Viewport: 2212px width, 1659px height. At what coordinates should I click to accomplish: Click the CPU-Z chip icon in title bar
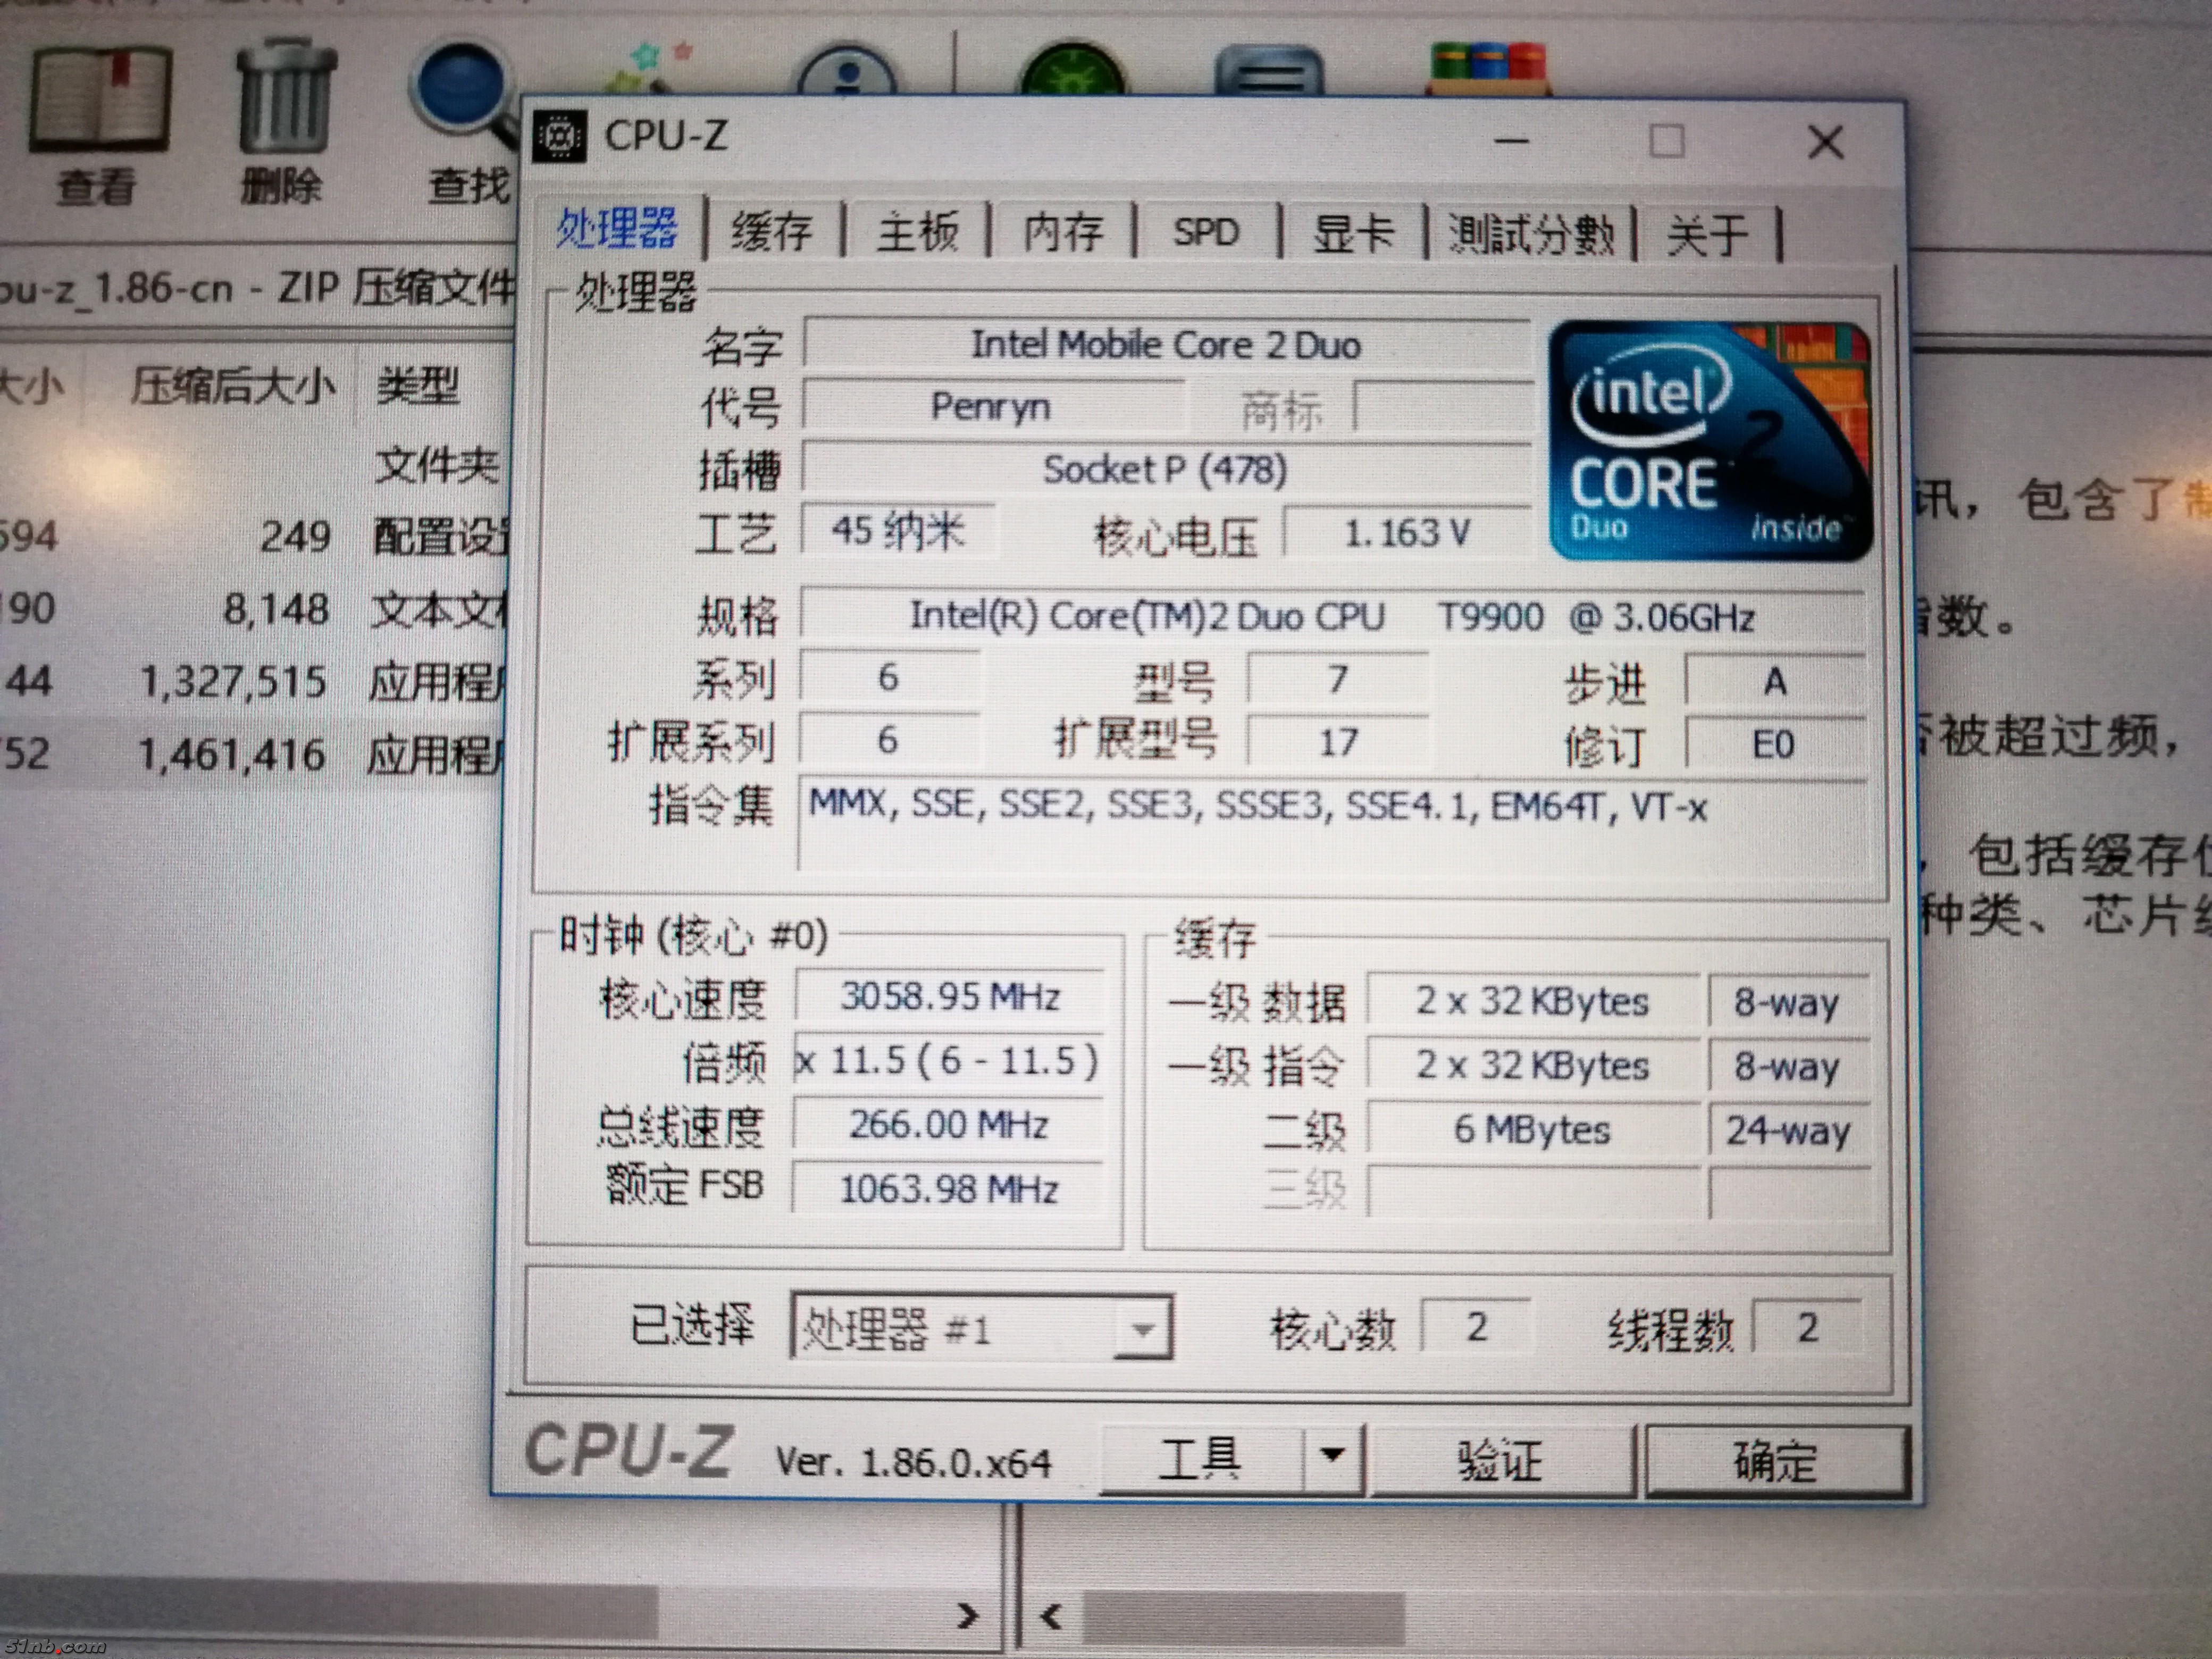coord(560,136)
